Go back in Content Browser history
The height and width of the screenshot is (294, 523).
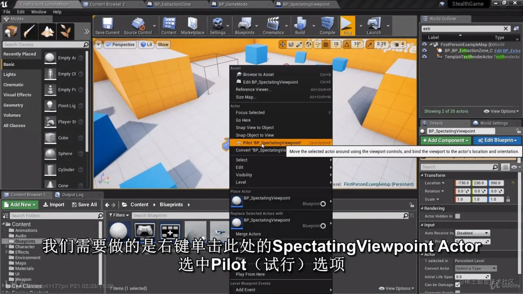(x=107, y=205)
